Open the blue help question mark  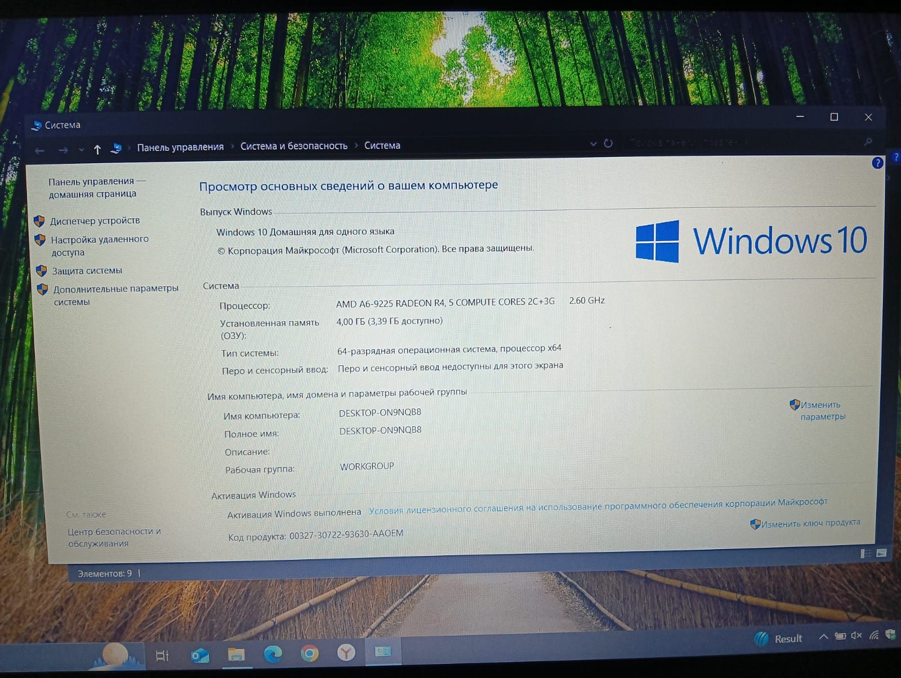877,163
